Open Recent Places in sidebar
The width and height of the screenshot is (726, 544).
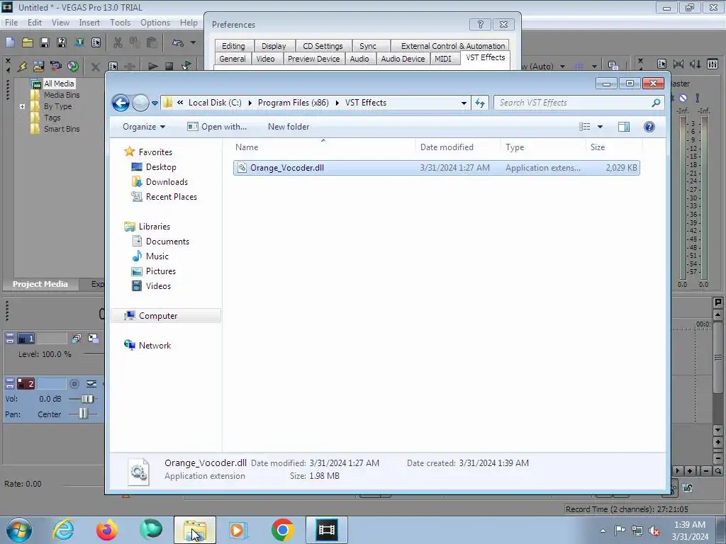click(x=171, y=197)
